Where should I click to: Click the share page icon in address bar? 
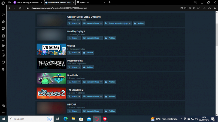coord(181,8)
